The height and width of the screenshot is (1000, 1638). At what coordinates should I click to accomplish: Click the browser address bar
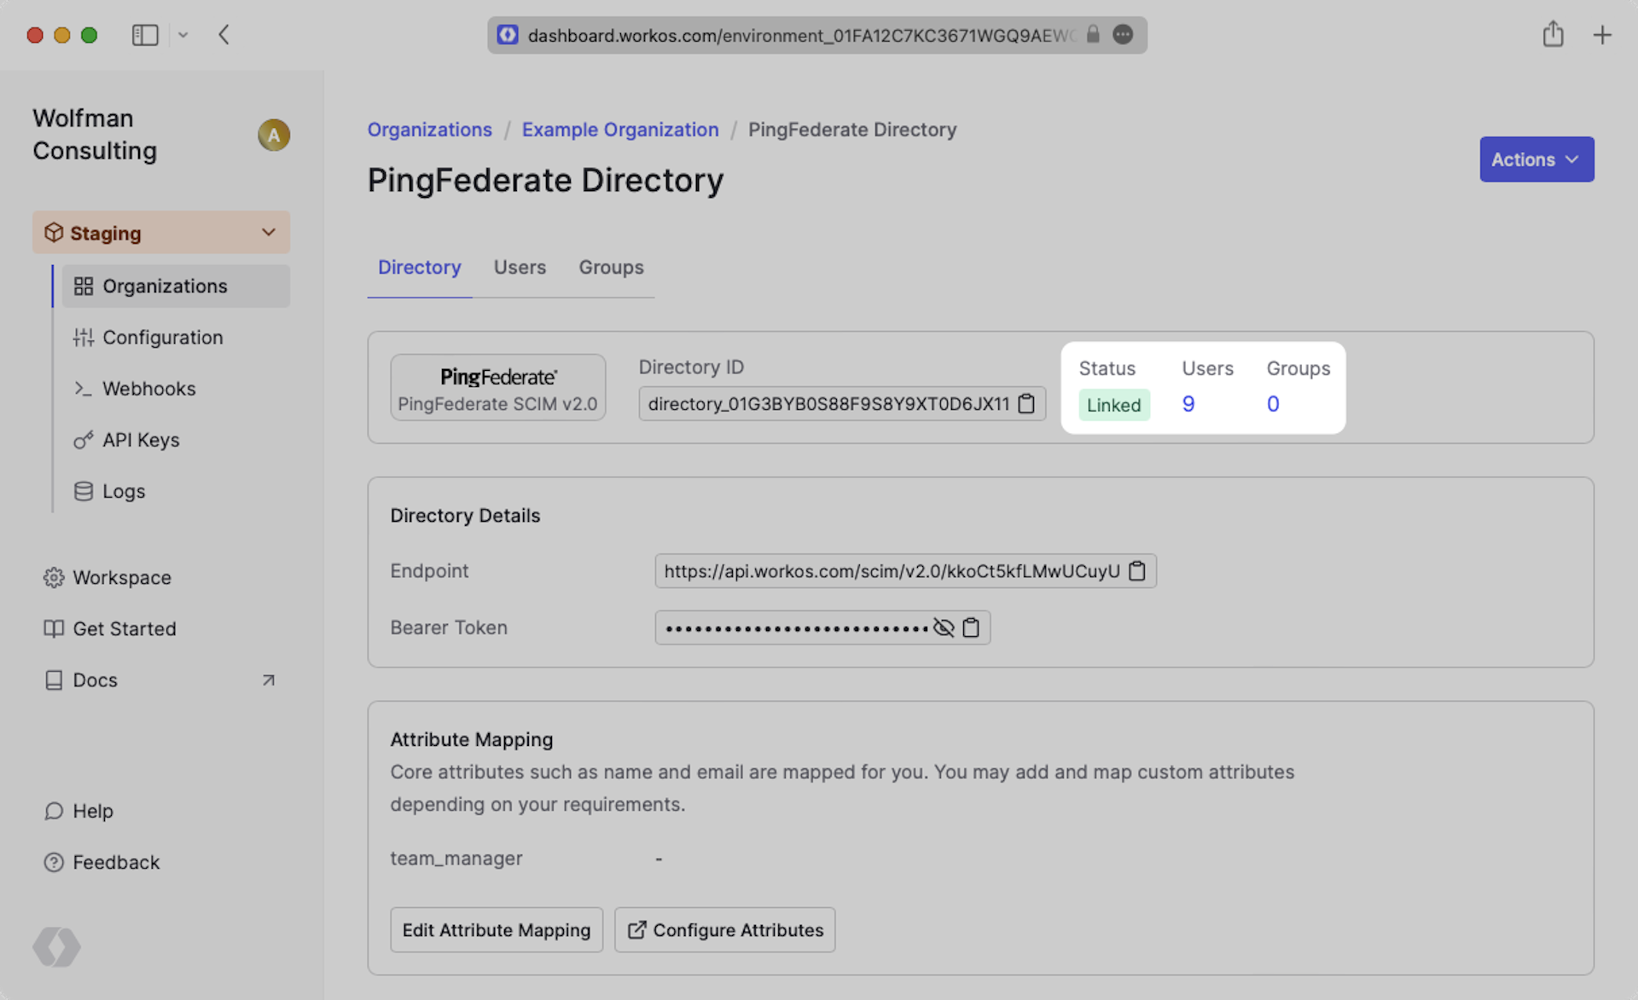point(800,35)
